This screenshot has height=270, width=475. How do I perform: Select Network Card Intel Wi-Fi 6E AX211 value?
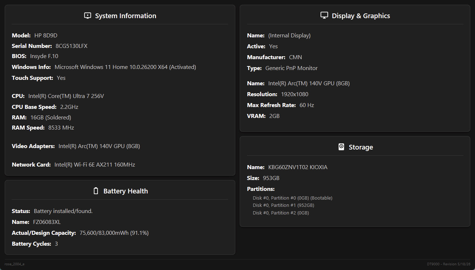click(95, 165)
